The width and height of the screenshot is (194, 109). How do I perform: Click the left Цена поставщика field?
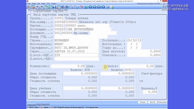click(80, 74)
